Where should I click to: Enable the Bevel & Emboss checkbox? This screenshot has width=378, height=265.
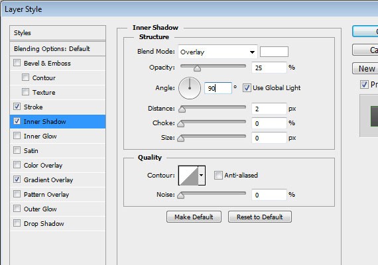tap(17, 63)
